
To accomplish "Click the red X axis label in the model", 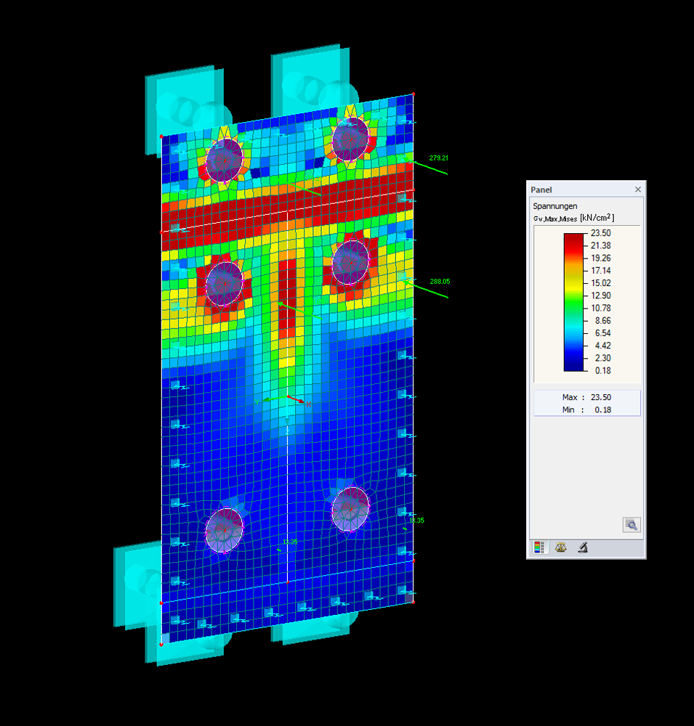I will (308, 404).
